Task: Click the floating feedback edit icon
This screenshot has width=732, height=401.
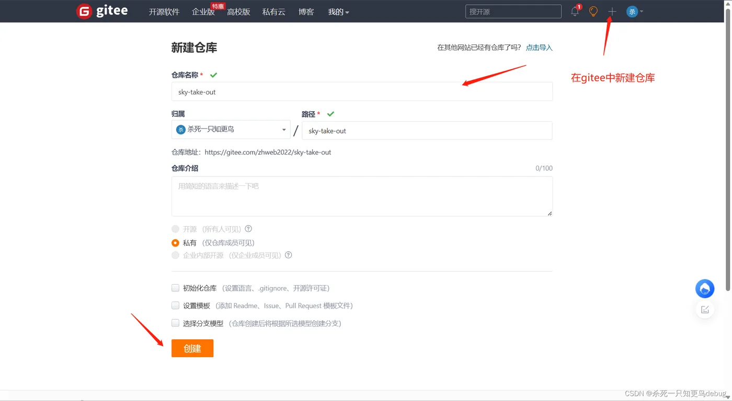Action: click(705, 310)
